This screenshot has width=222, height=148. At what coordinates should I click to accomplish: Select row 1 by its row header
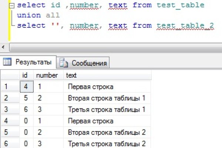(10, 87)
